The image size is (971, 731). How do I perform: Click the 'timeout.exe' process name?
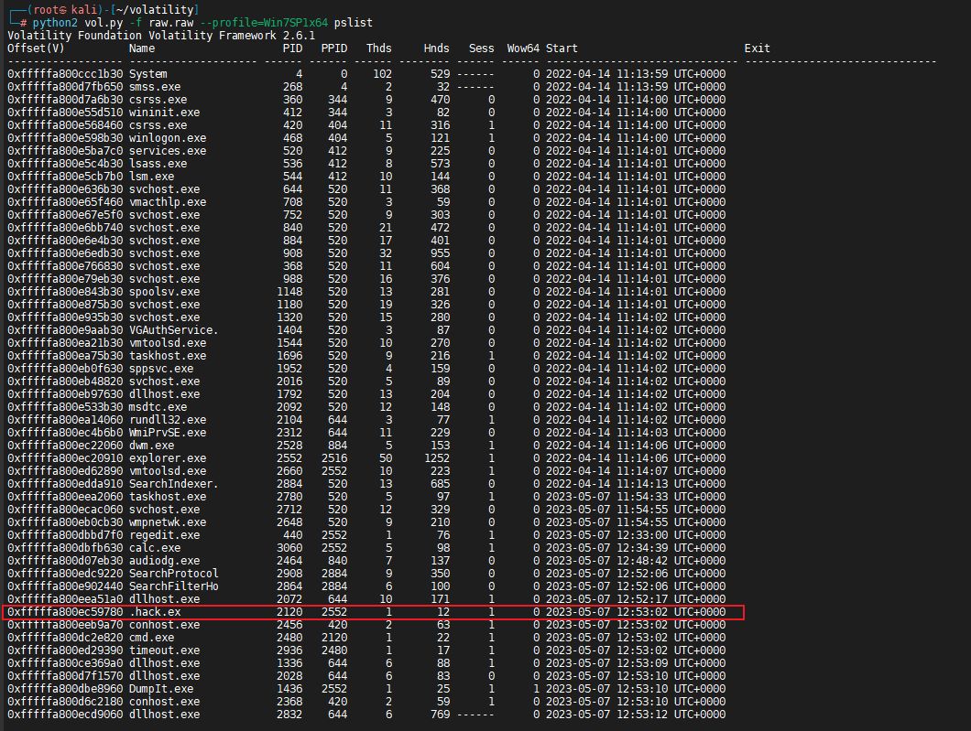coord(164,650)
